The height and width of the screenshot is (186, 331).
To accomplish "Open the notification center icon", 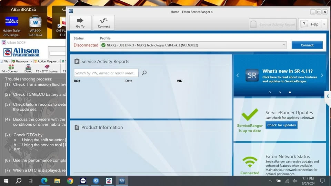I will tap(322, 181).
